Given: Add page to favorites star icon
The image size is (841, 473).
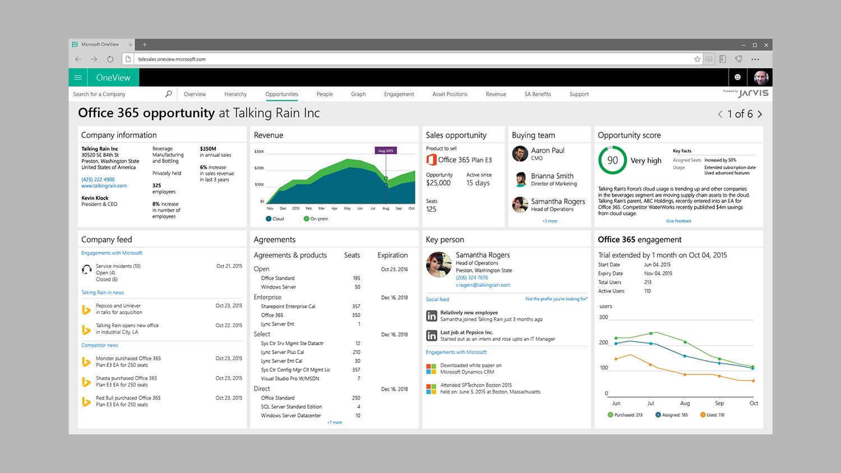Looking at the screenshot, I should pyautogui.click(x=697, y=59).
